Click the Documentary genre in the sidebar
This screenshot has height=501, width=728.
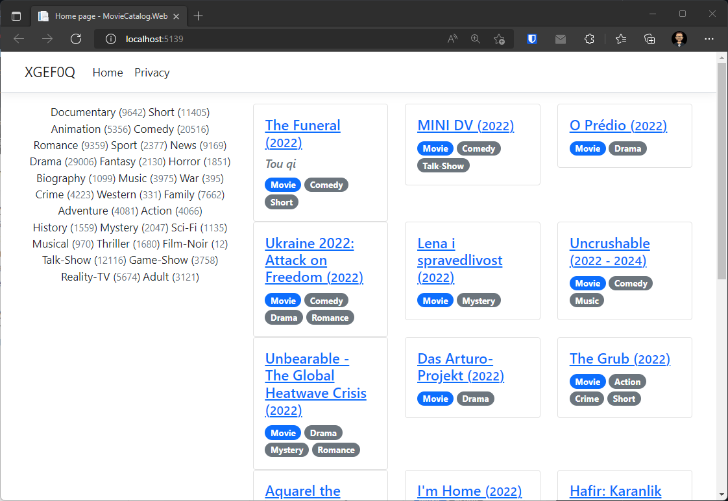point(83,112)
